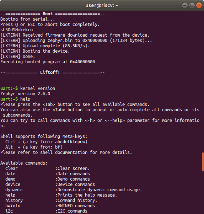Click the 'Available commands:' heading
The image size is (204, 214).
(24, 163)
